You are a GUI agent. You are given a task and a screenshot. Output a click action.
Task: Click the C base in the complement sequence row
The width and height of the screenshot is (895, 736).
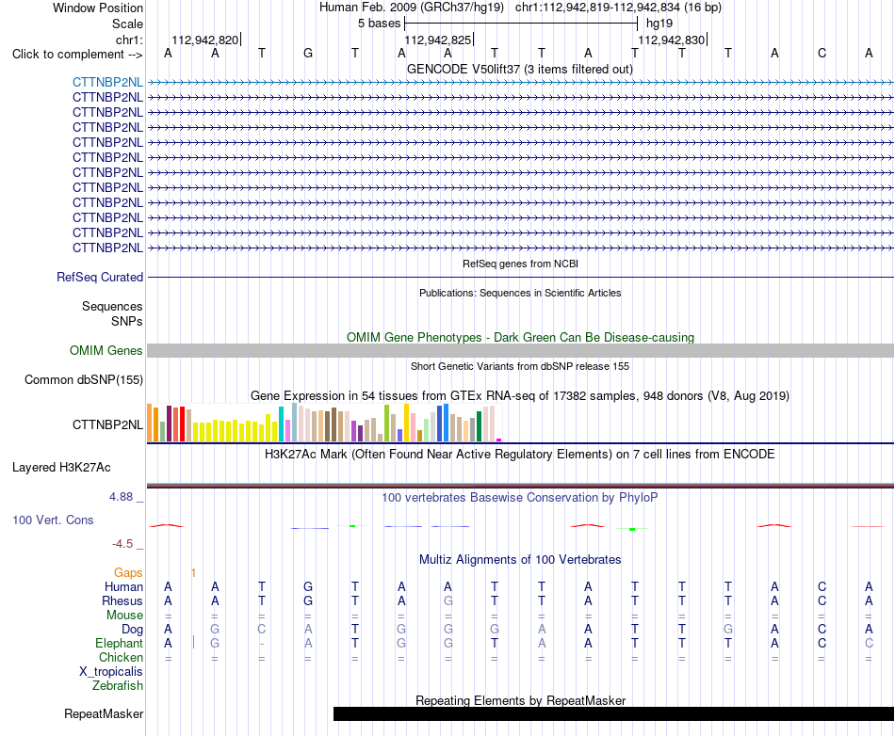pyautogui.click(x=822, y=54)
